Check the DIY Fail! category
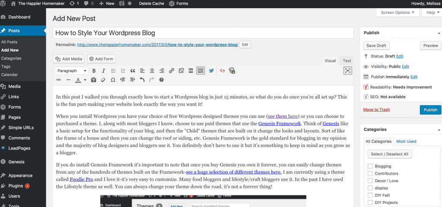The height and width of the screenshot is (207, 442). (x=370, y=195)
